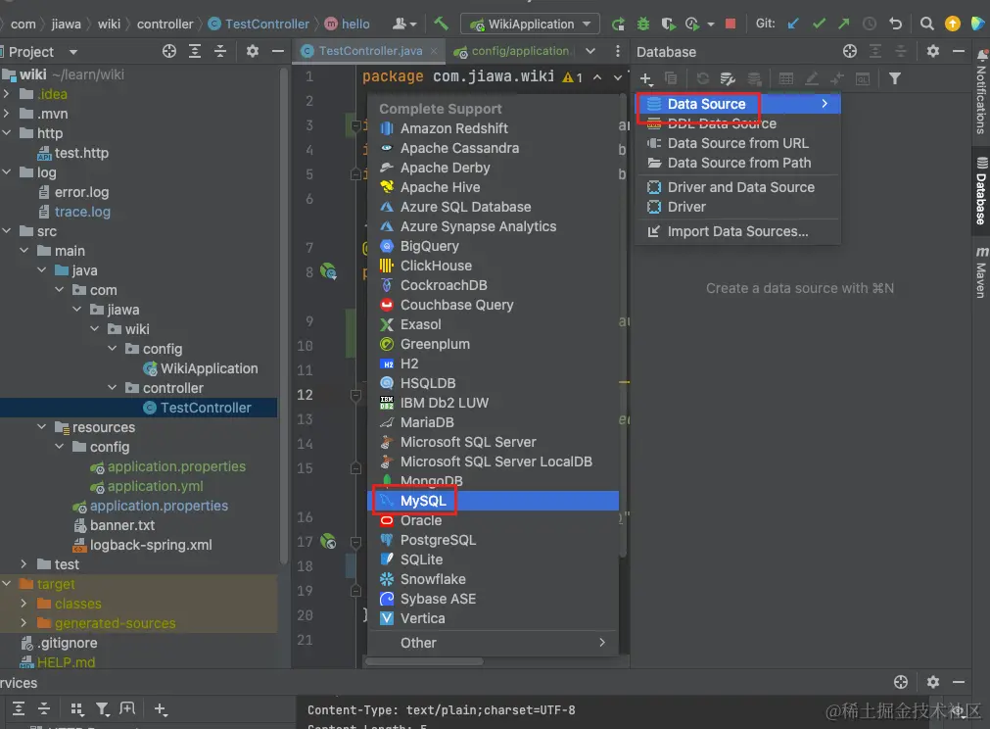Expand the .mvn folder

click(6, 114)
